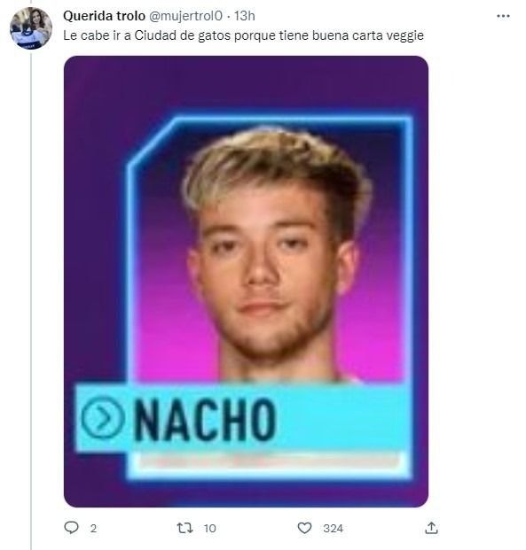Click the circled arrow icon beside NACHO
The height and width of the screenshot is (550, 526).
103,417
